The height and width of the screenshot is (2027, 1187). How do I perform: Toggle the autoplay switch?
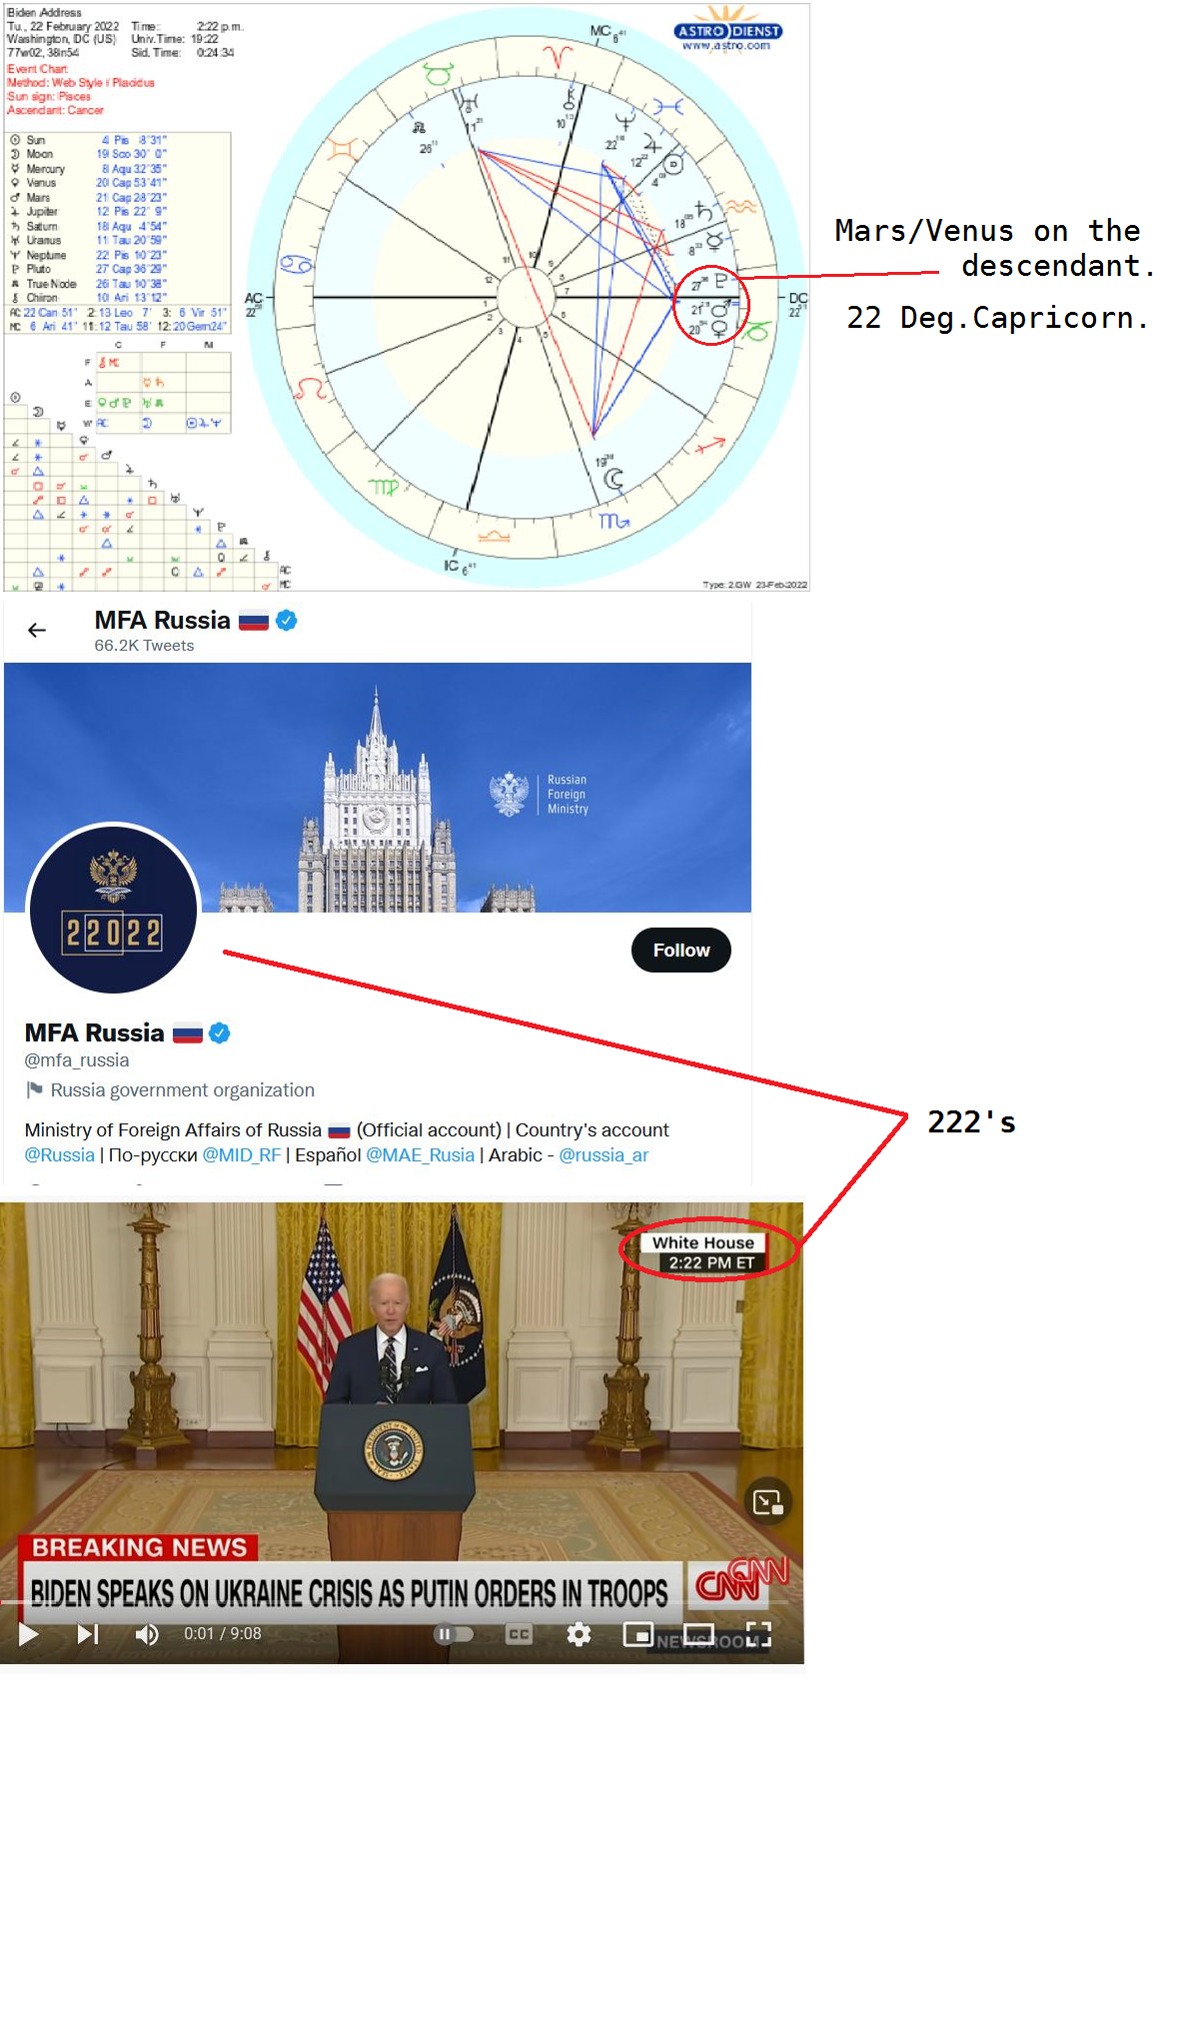click(x=453, y=1634)
